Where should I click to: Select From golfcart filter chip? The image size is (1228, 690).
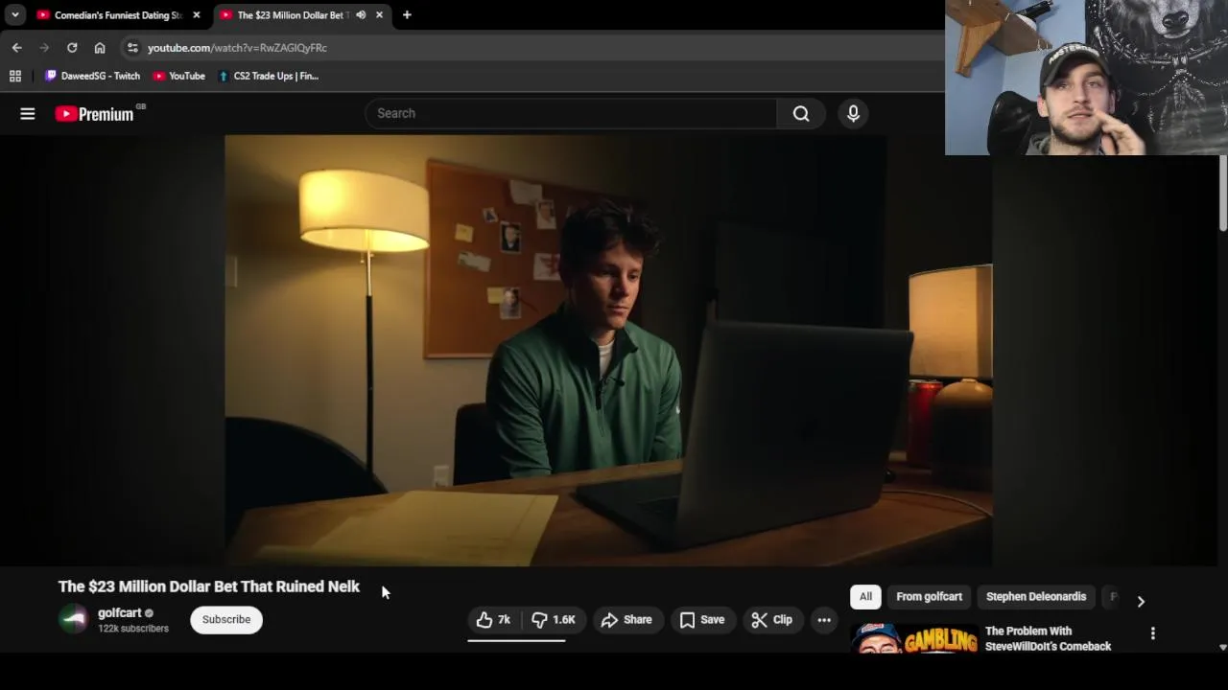[x=929, y=596]
